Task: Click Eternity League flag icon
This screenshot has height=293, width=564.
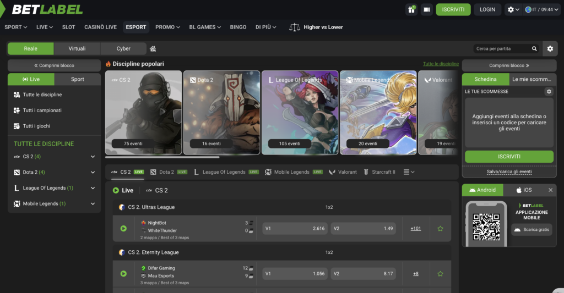Action: (122, 252)
